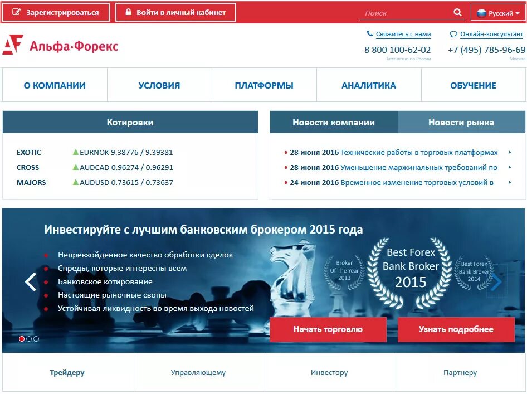527x394 pixels.
Task: Click Best Forex Bank Broker 2015 award badge
Action: (x=411, y=273)
